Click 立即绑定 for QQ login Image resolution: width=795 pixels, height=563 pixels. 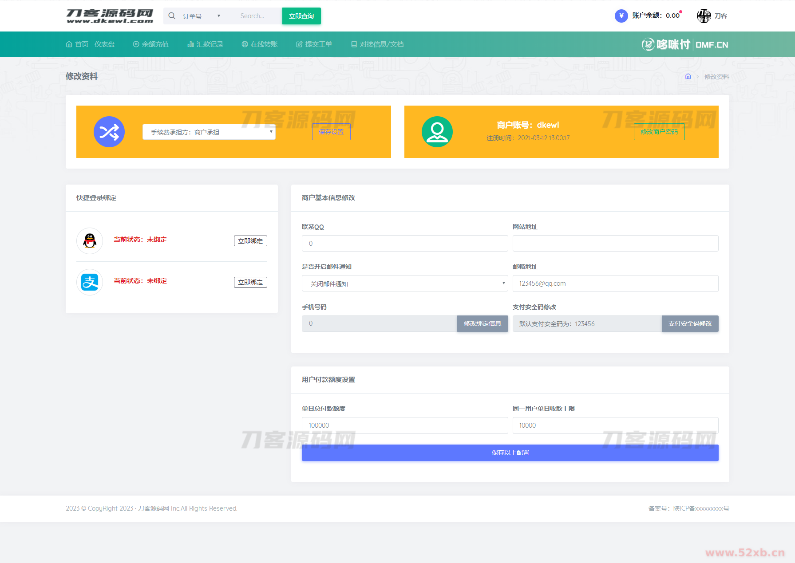250,241
